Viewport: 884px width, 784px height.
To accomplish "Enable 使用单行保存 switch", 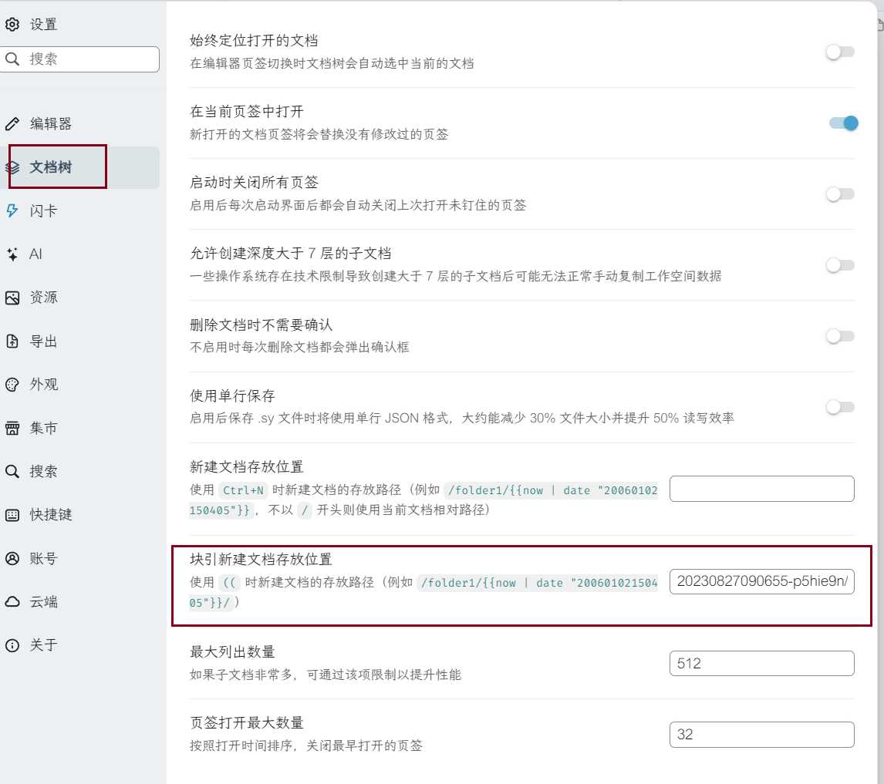I will [840, 407].
